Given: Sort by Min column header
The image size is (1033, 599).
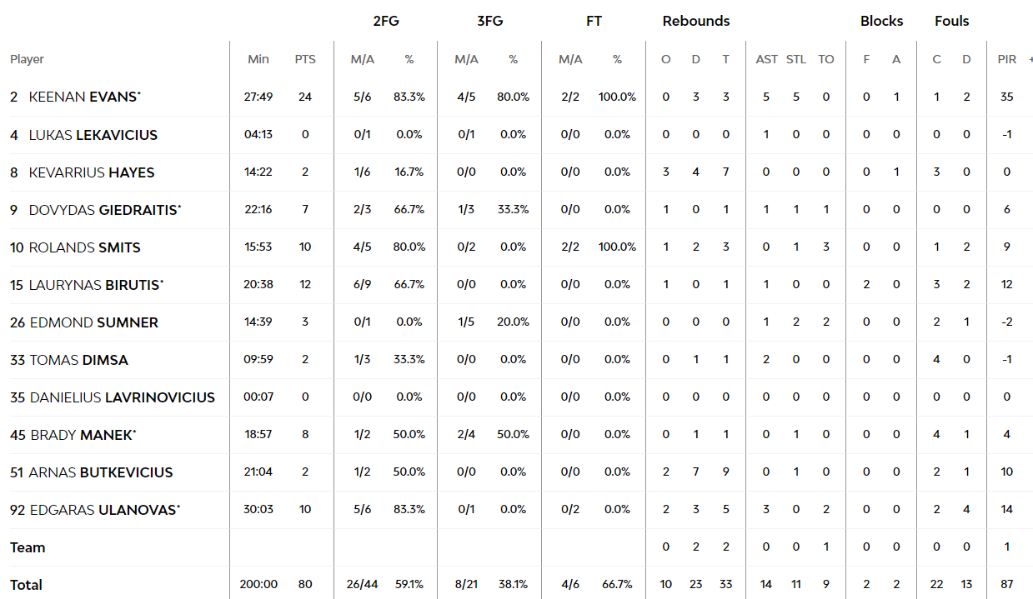Looking at the screenshot, I should coord(258,59).
